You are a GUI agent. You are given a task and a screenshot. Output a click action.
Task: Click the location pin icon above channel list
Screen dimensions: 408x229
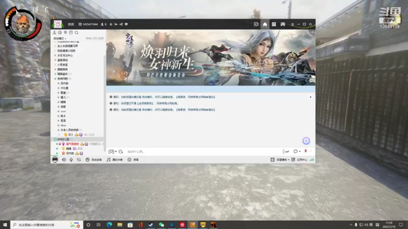click(65, 33)
